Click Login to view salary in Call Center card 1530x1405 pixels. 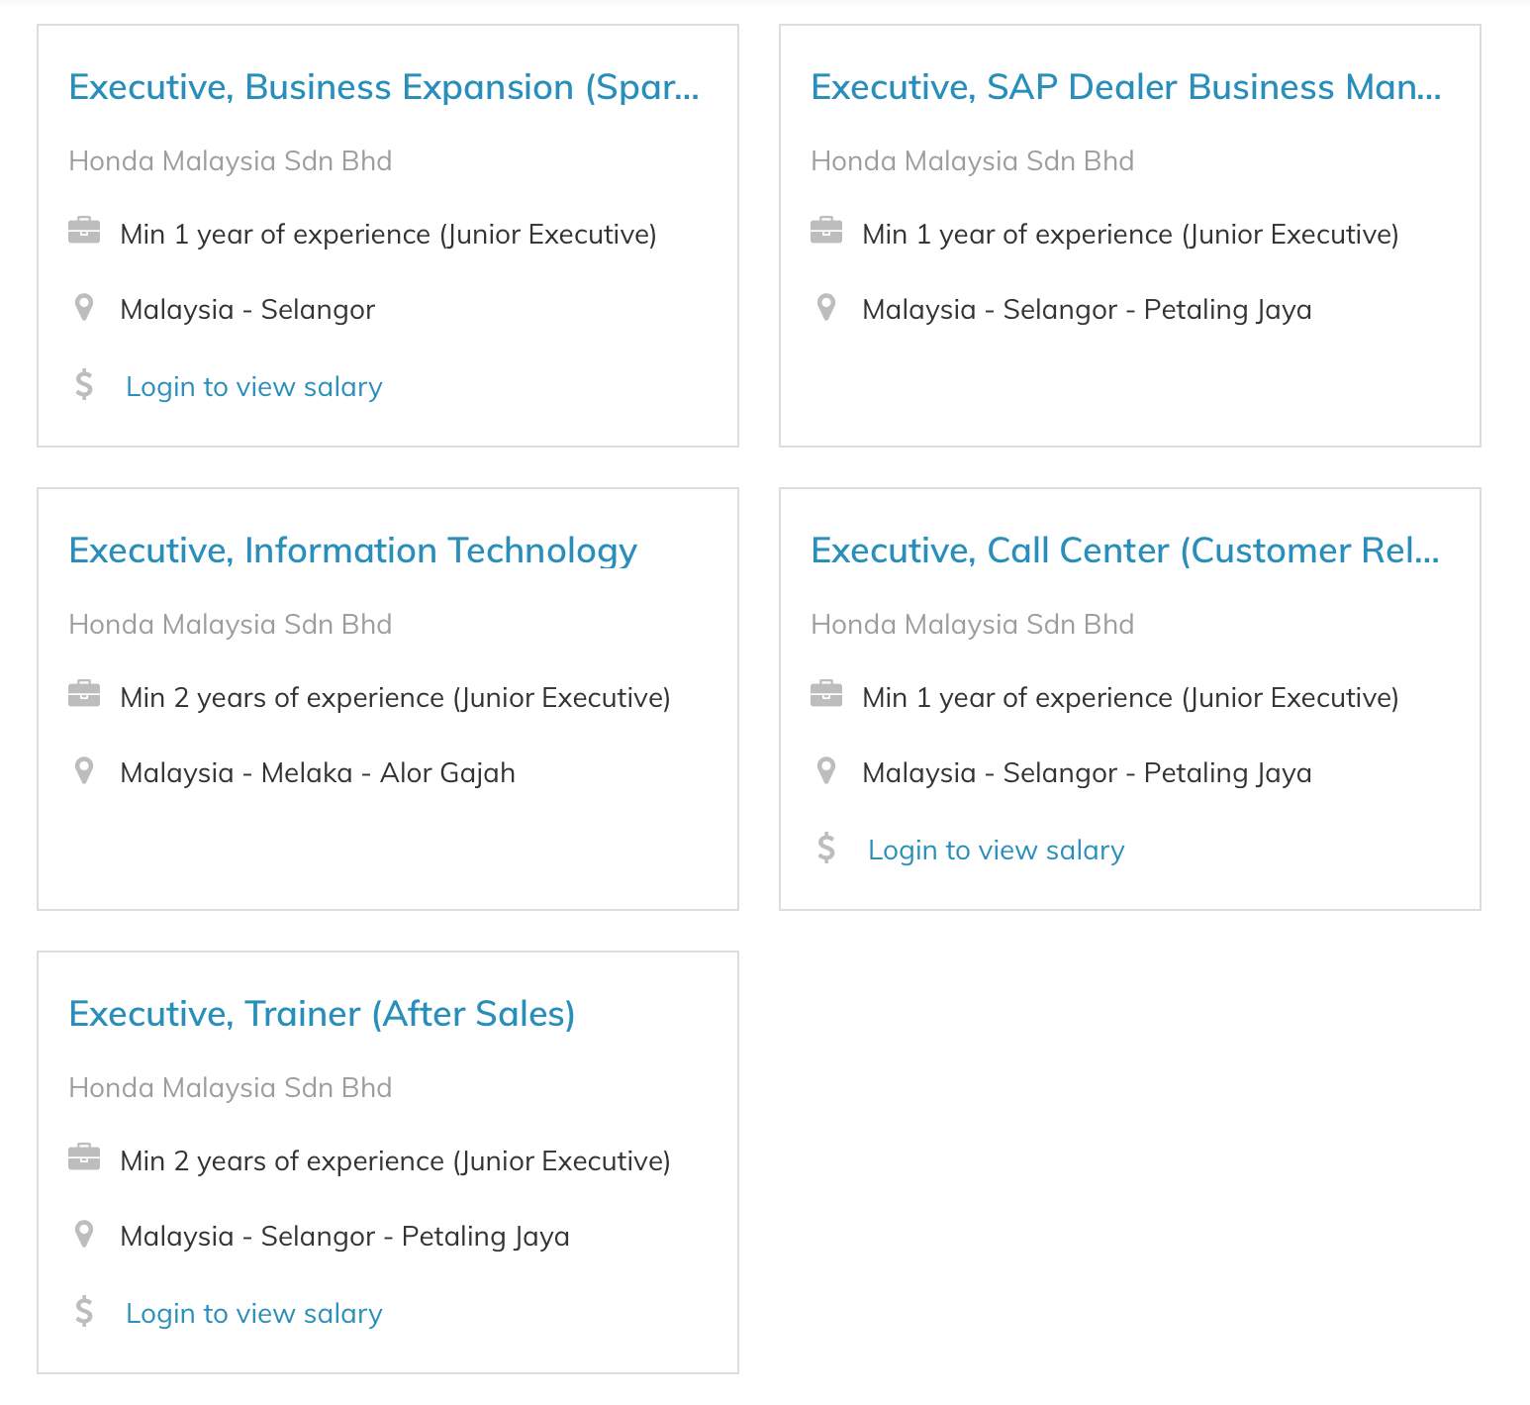997,850
